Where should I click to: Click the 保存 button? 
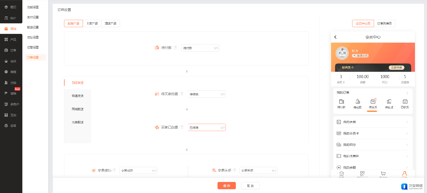point(227,186)
